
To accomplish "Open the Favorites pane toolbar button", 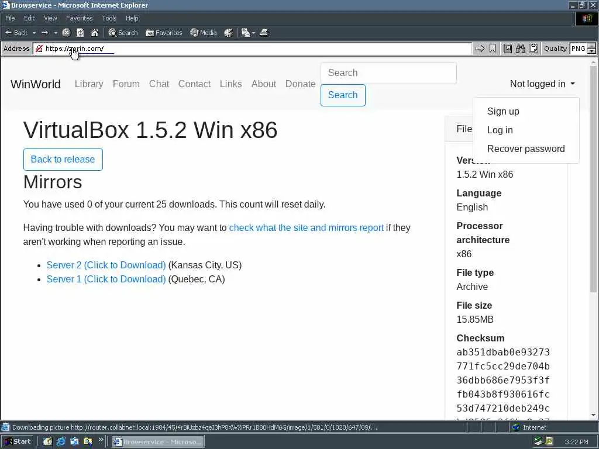I will pos(164,33).
